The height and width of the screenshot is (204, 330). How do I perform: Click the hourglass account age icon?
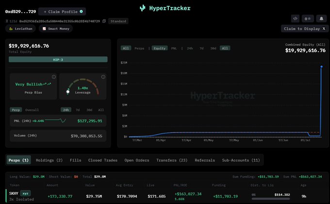click(7, 21)
